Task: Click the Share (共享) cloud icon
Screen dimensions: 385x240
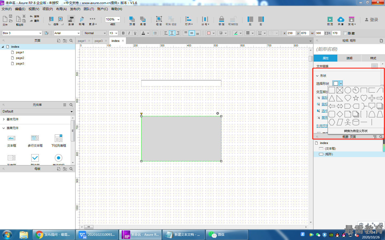Action: [341, 19]
